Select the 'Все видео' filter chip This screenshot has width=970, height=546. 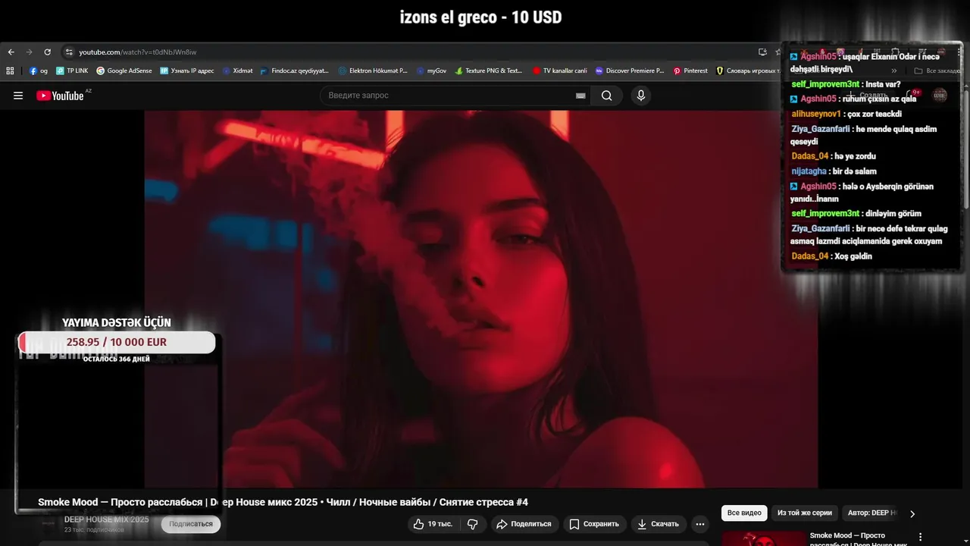coord(744,513)
